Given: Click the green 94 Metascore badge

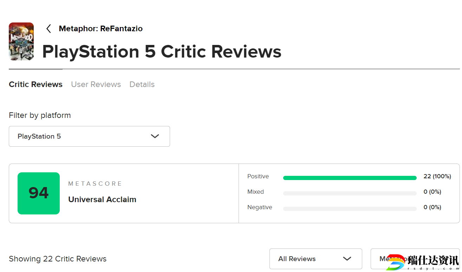Looking at the screenshot, I should (x=39, y=193).
